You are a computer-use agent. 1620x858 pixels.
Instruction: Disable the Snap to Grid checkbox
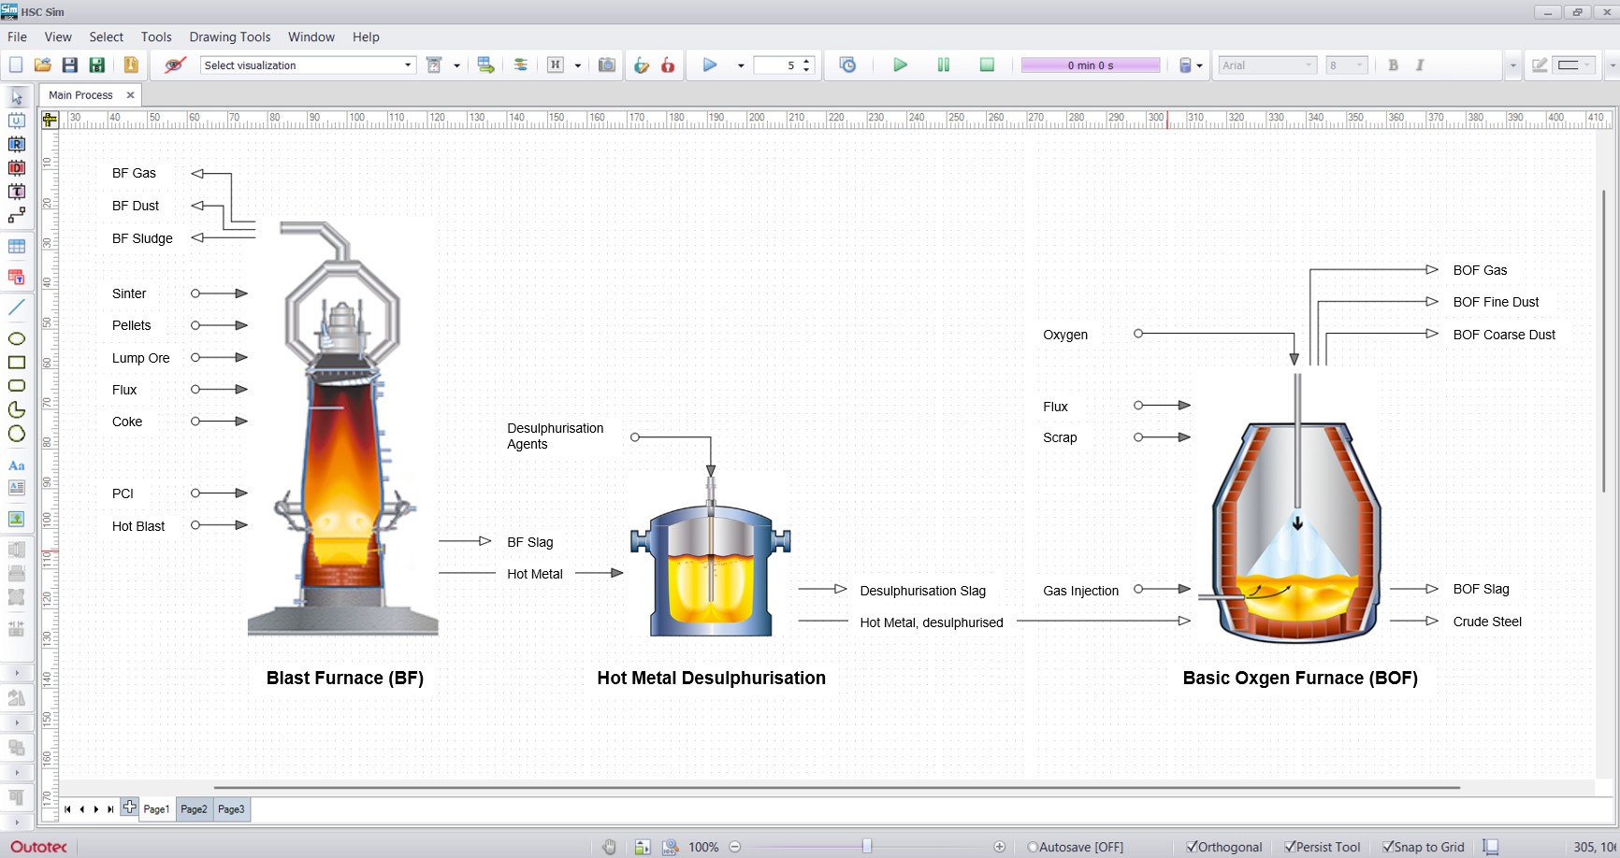pos(1389,847)
